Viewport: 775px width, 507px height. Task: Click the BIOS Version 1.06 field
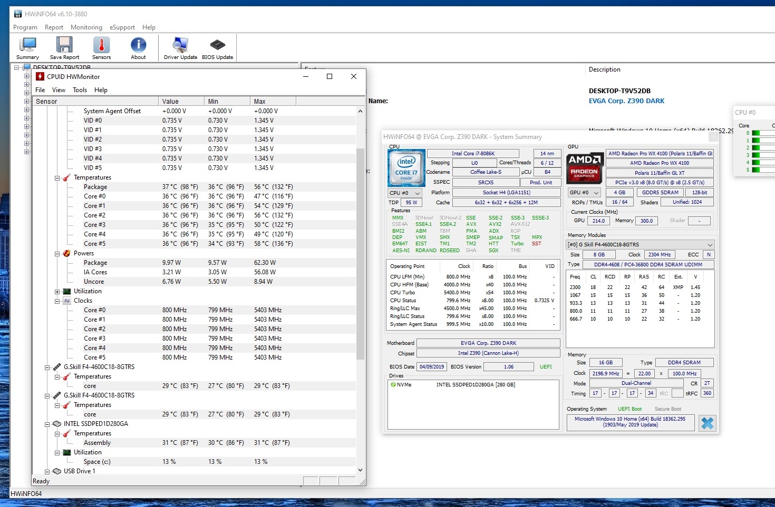point(508,367)
